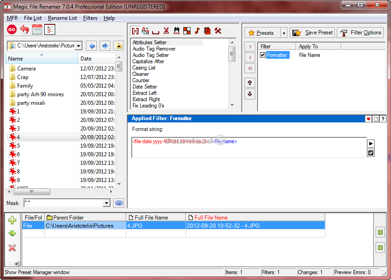Uncheck the Formatter filter checkbox
Viewport: 391px width, 280px height.
pos(263,55)
